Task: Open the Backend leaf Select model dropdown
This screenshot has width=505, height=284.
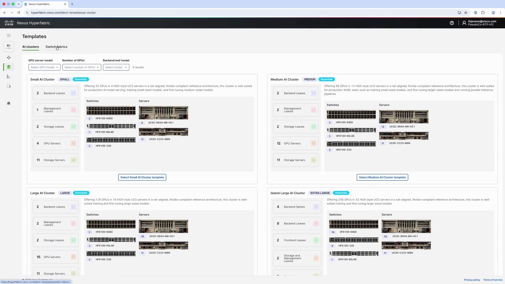Action: [116, 67]
